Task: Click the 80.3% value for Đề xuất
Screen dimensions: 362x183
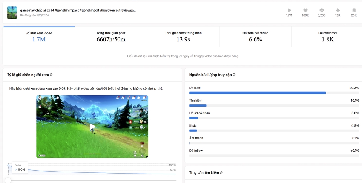Action: [x=354, y=88]
